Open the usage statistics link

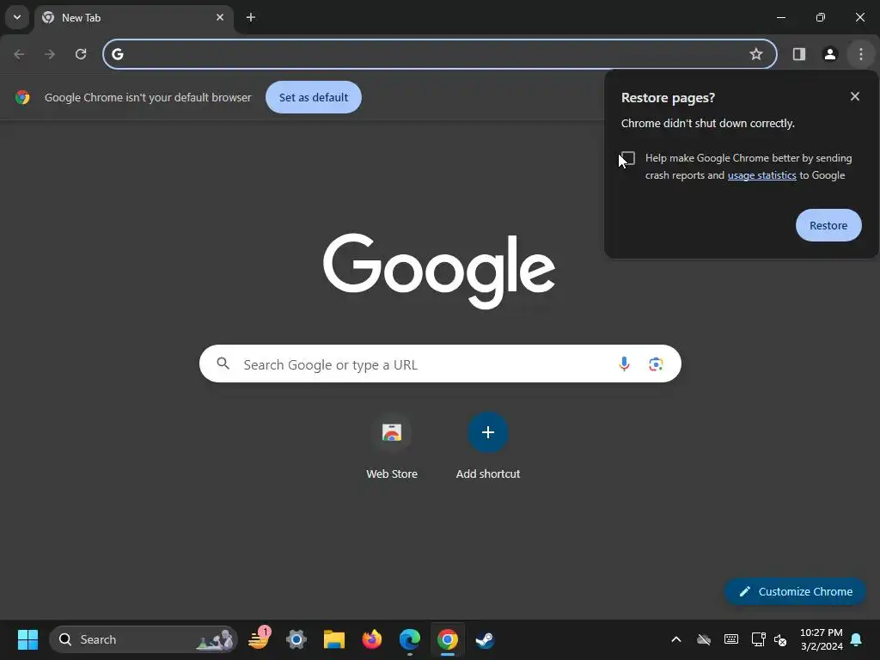[x=761, y=175]
